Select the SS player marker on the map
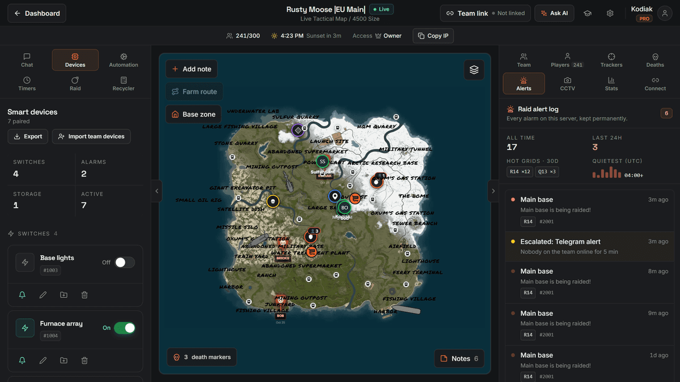The height and width of the screenshot is (382, 680). (322, 161)
